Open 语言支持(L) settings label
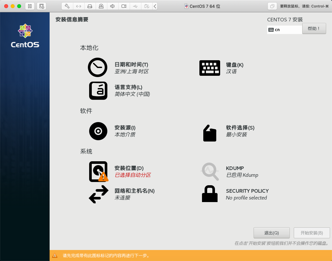This screenshot has height=261, width=332. (x=128, y=87)
